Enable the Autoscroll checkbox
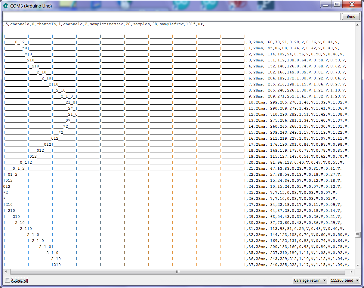Viewport: 364px width, 288px height. [8, 280]
